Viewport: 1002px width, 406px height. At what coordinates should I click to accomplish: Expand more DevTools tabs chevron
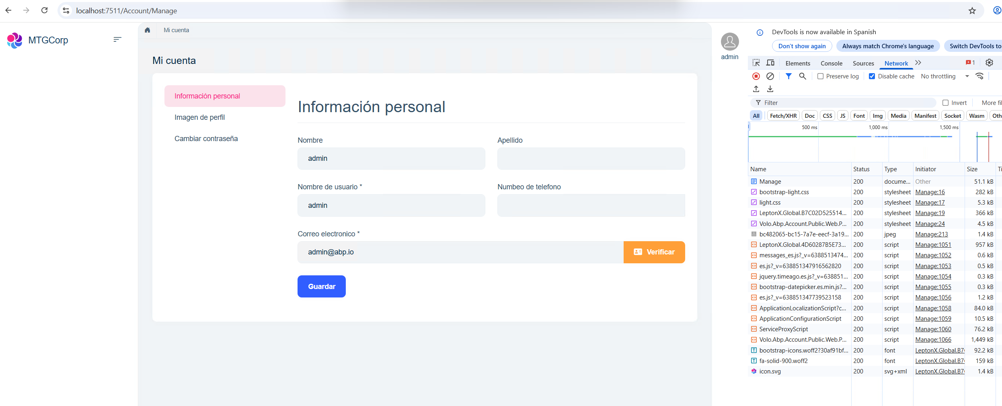point(918,63)
